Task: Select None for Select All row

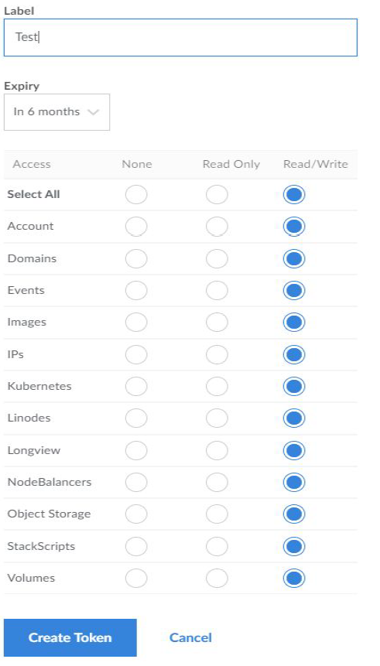Action: 136,194
